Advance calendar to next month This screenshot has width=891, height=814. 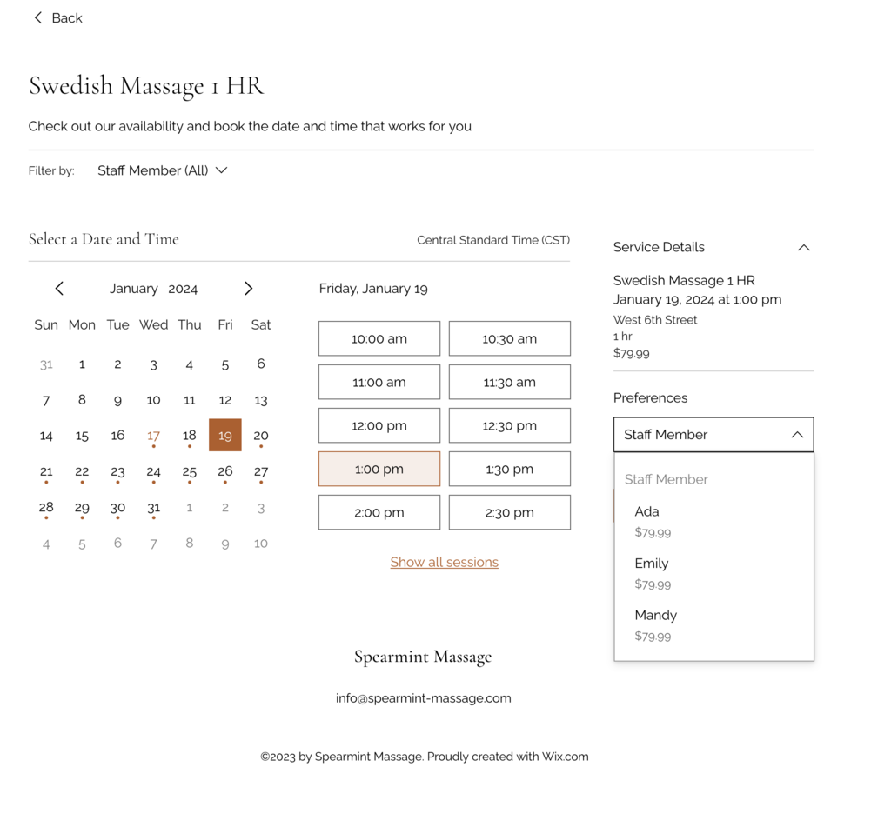click(x=248, y=289)
